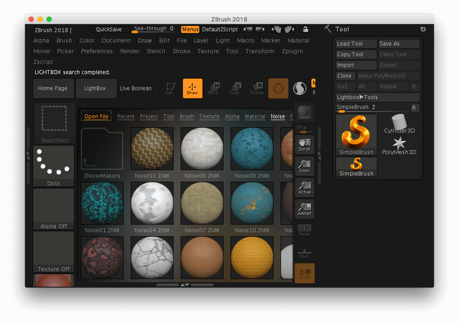459x323 pixels.
Task: Click the Clone button
Action: 346,76
